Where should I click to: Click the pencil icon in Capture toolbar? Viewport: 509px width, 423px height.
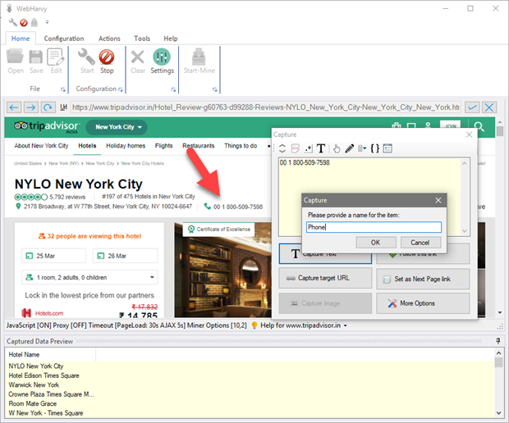[349, 148]
